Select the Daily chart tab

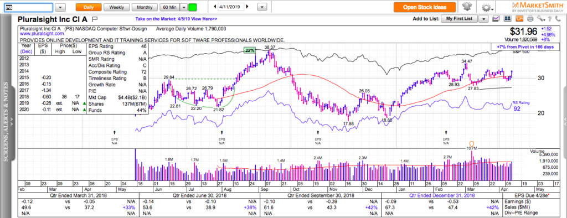(88, 7)
